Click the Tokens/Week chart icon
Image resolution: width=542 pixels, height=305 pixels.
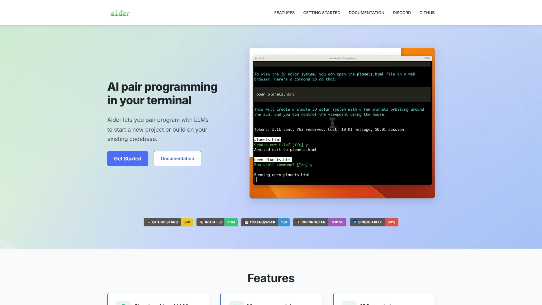click(x=246, y=222)
